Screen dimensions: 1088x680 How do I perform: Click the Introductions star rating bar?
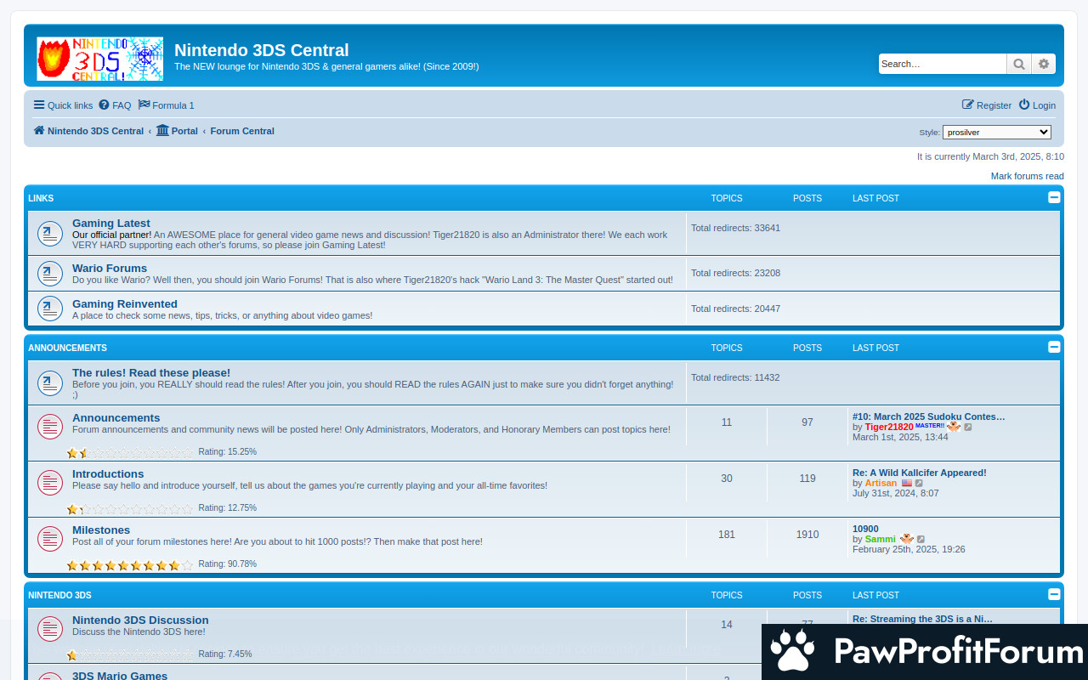(x=130, y=509)
